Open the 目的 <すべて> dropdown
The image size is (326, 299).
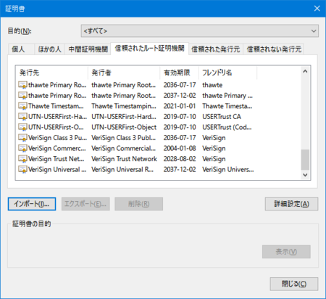tap(200, 31)
